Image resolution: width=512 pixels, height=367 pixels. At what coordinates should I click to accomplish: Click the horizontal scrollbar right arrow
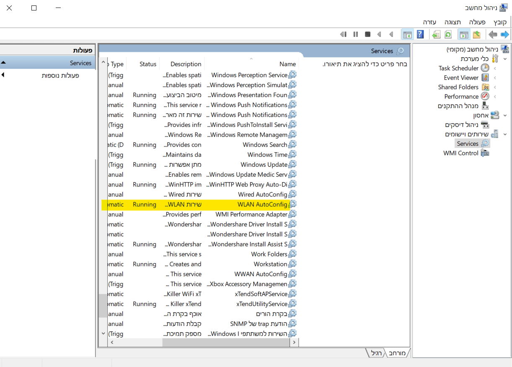tap(295, 342)
